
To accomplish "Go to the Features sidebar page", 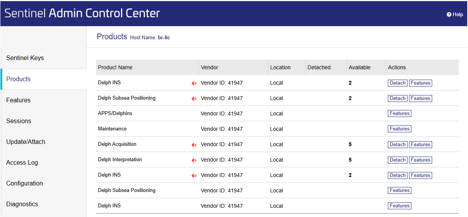I will [x=19, y=100].
